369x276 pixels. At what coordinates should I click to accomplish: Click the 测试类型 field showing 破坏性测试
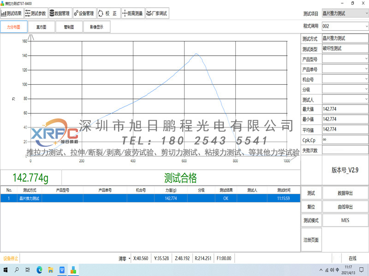[x=345, y=48]
